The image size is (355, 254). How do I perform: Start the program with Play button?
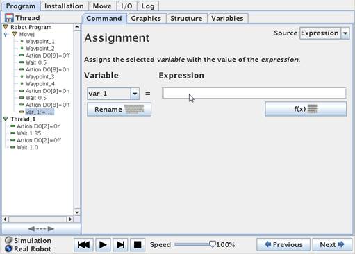tap(103, 244)
